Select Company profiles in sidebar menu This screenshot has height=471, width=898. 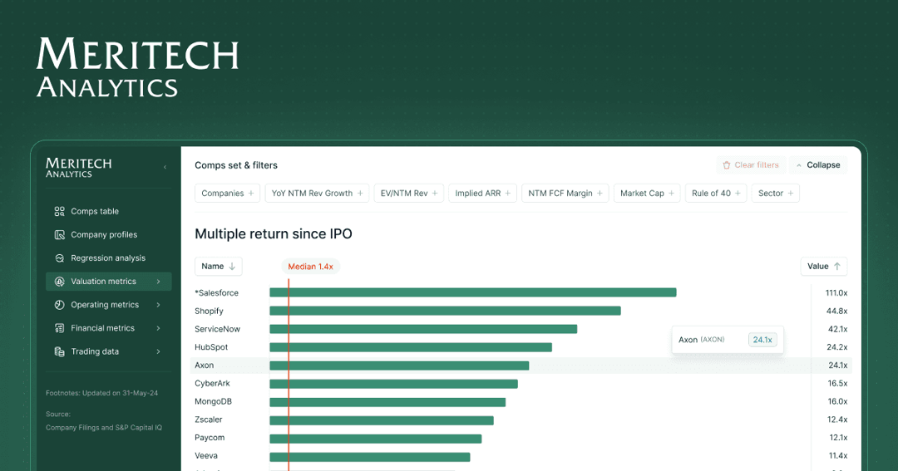pos(109,234)
